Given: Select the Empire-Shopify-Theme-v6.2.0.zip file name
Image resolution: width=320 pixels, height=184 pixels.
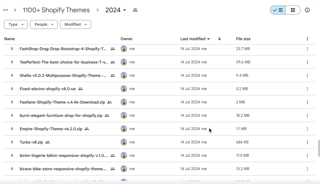Looking at the screenshot, I should click(x=51, y=129).
